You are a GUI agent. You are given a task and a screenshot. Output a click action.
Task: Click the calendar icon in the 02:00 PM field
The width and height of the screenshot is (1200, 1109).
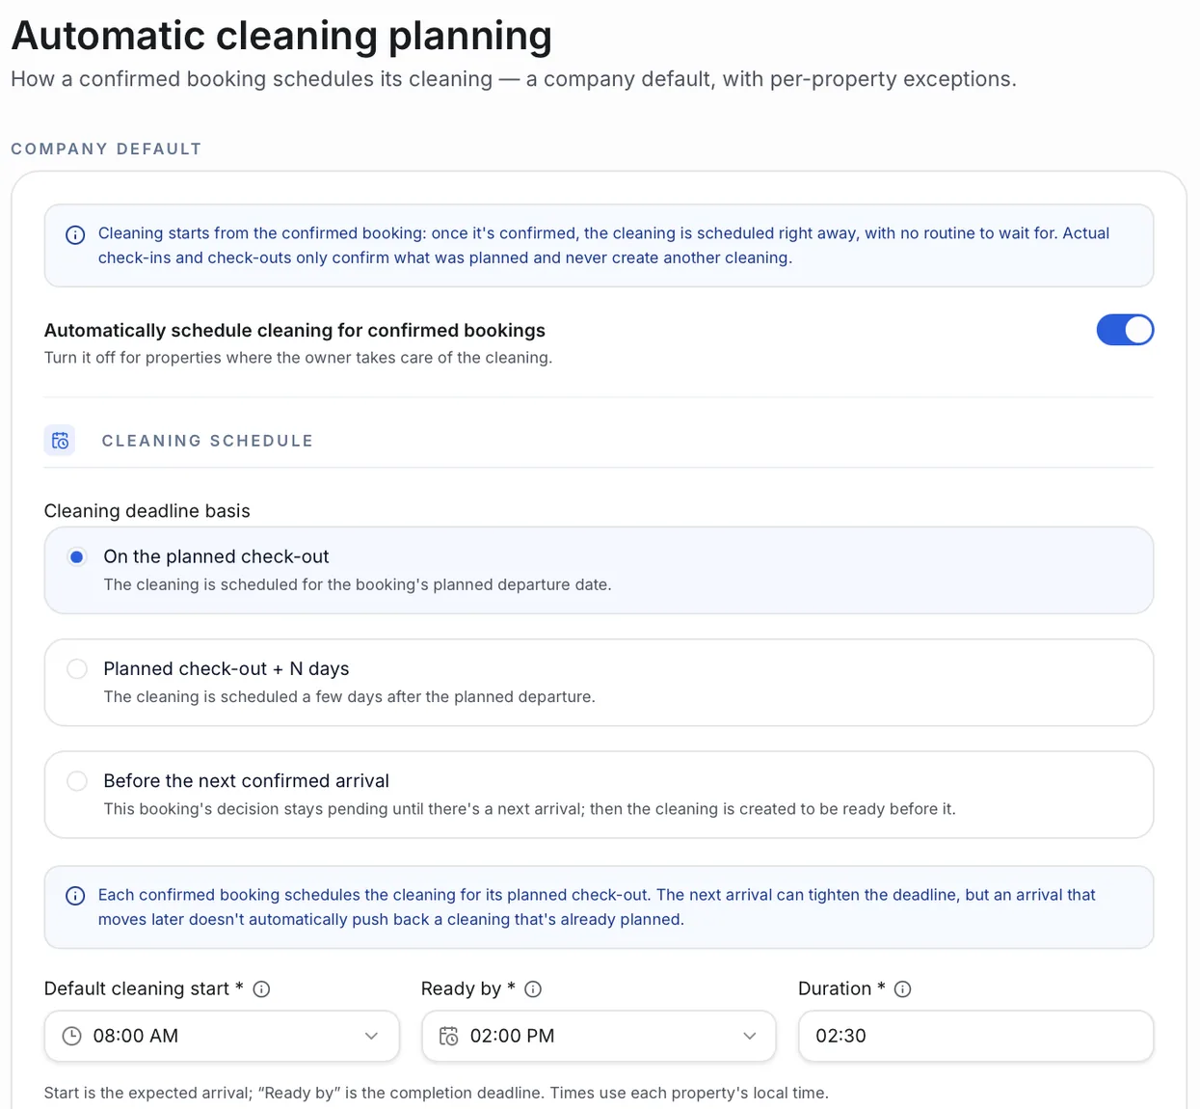[x=449, y=1036]
